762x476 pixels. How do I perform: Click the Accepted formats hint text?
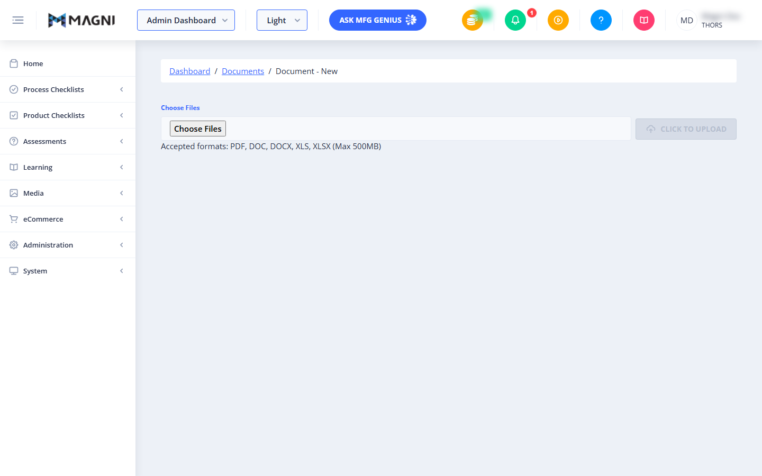[x=271, y=147]
